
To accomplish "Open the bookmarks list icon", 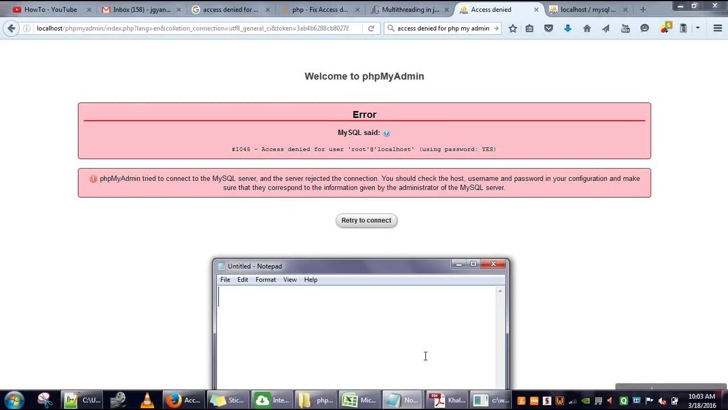I will click(530, 28).
